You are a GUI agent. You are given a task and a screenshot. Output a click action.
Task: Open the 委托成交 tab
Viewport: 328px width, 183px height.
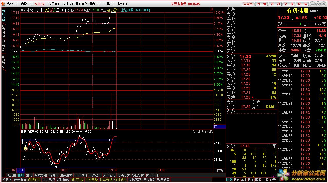135,180
